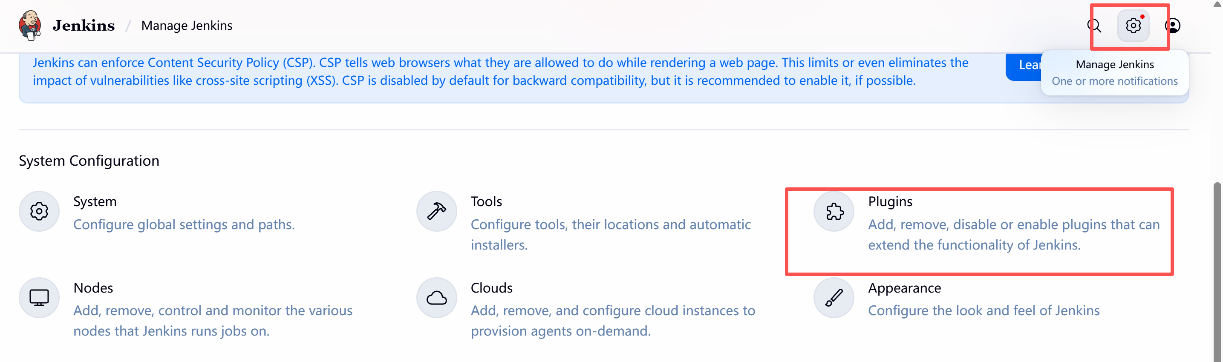
Task: Select the Manage Jenkins breadcrumb
Action: (187, 26)
